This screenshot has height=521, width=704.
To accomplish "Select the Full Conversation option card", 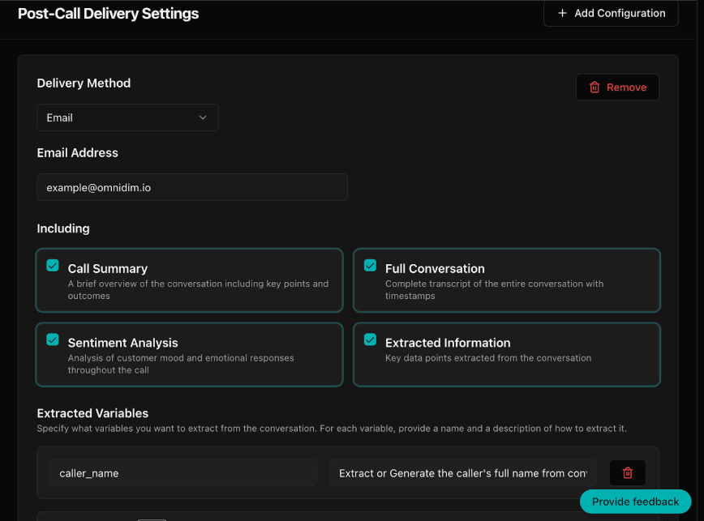I will [506, 278].
